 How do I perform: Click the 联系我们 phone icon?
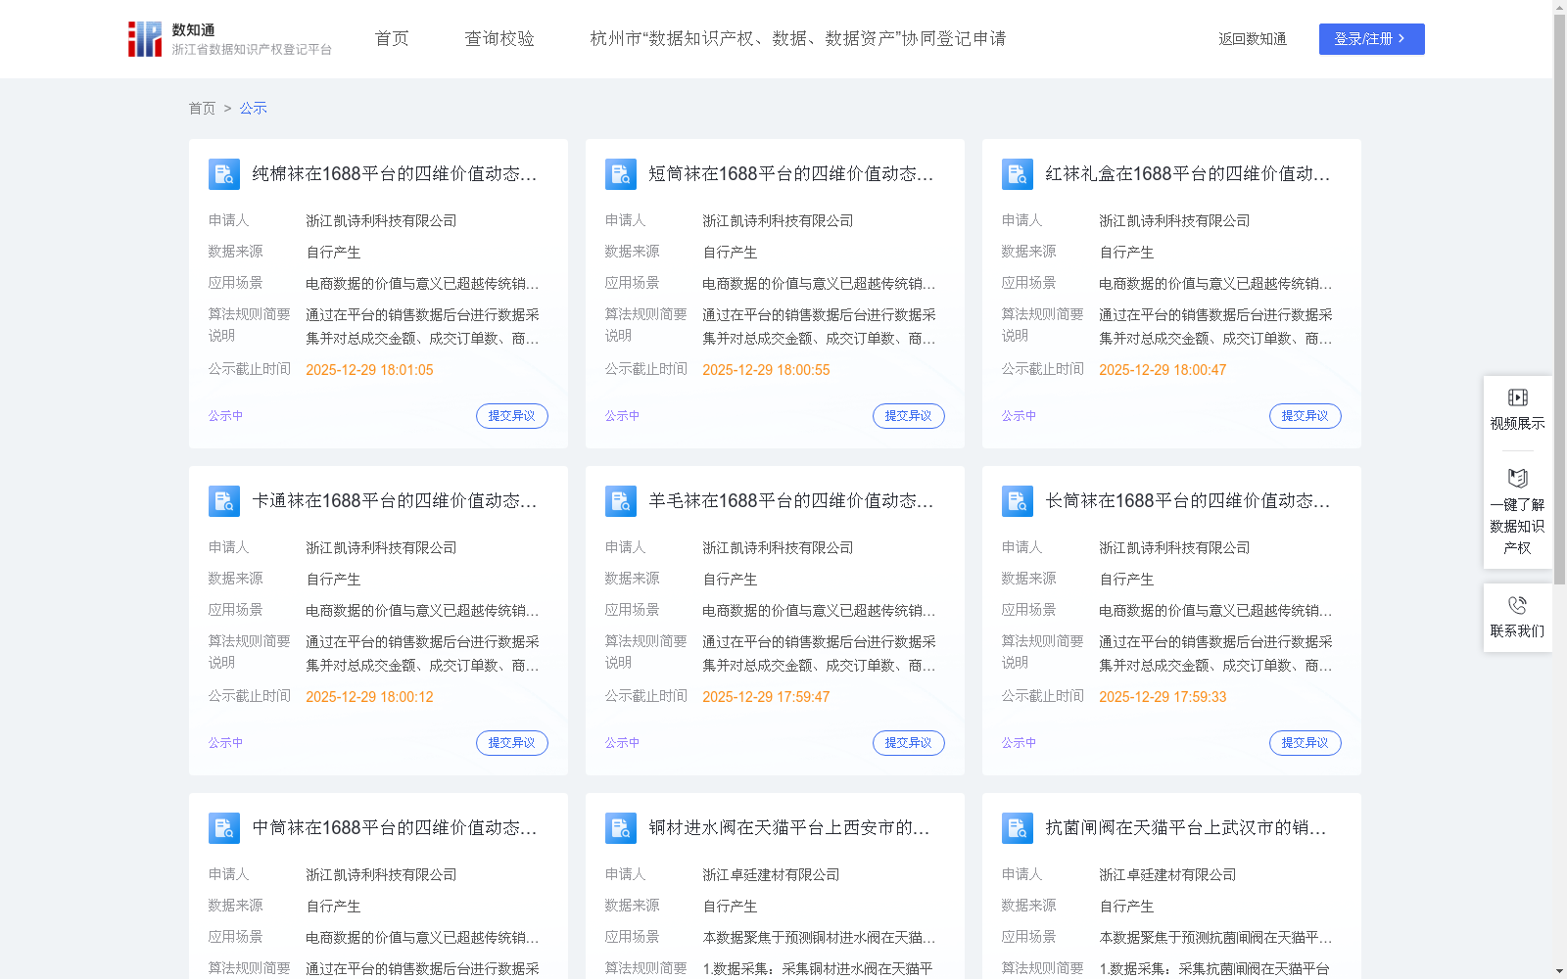(1517, 605)
